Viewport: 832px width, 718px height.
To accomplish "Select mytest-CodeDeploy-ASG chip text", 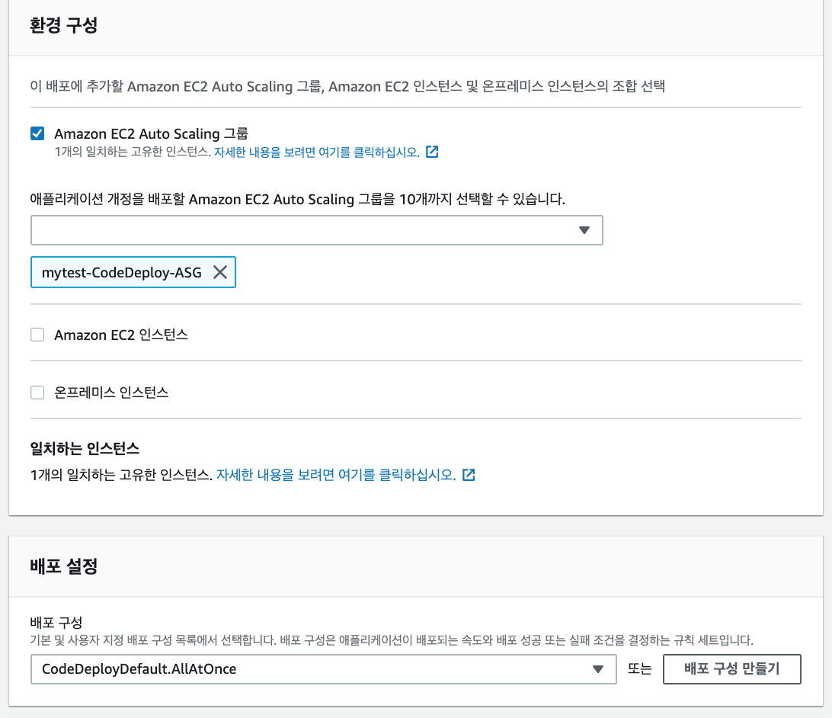I will tap(121, 272).
